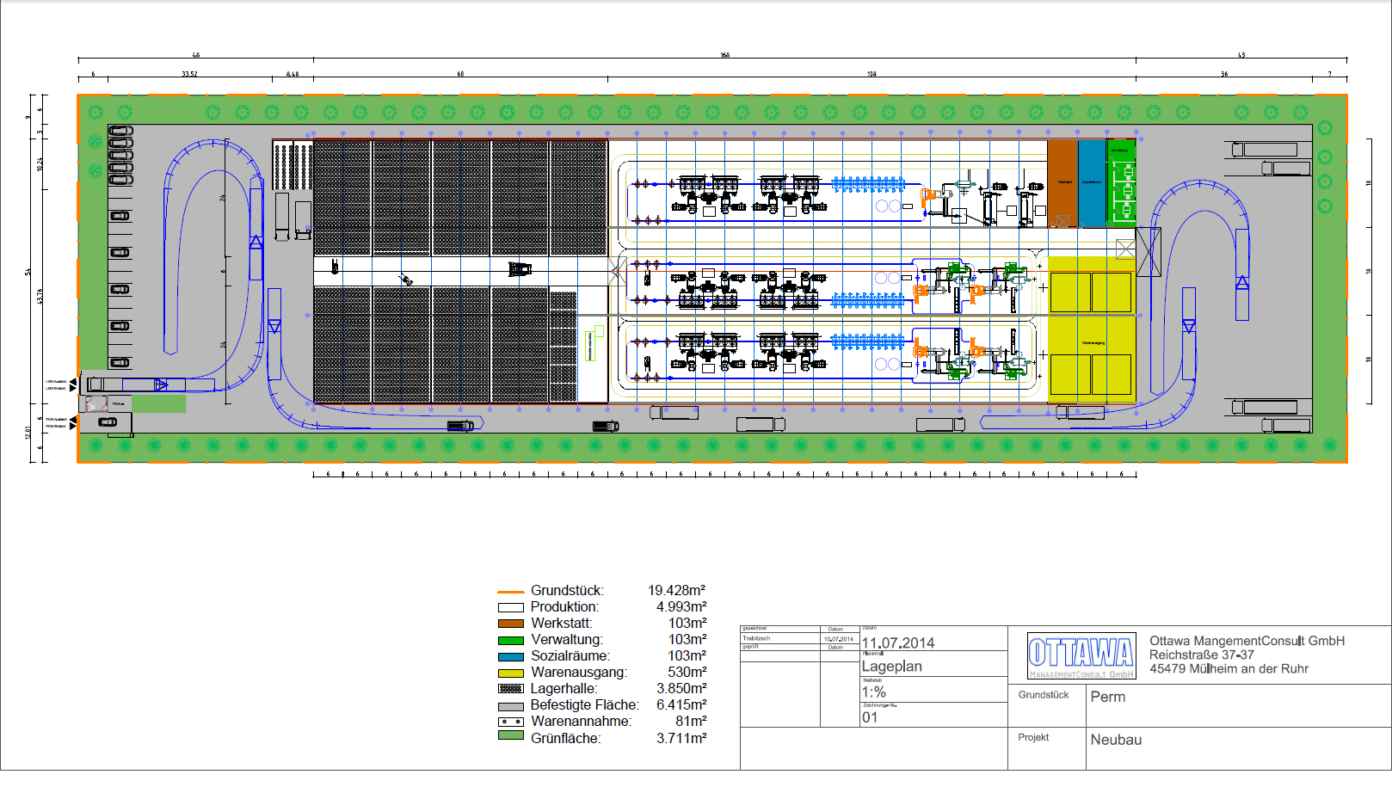This screenshot has height=787, width=1392.
Task: Click the blue Sozialräume room in plan
Action: point(1091,183)
